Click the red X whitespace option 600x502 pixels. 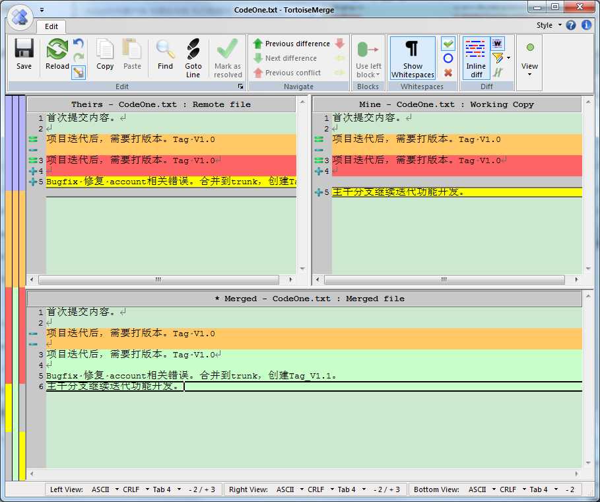click(x=448, y=73)
